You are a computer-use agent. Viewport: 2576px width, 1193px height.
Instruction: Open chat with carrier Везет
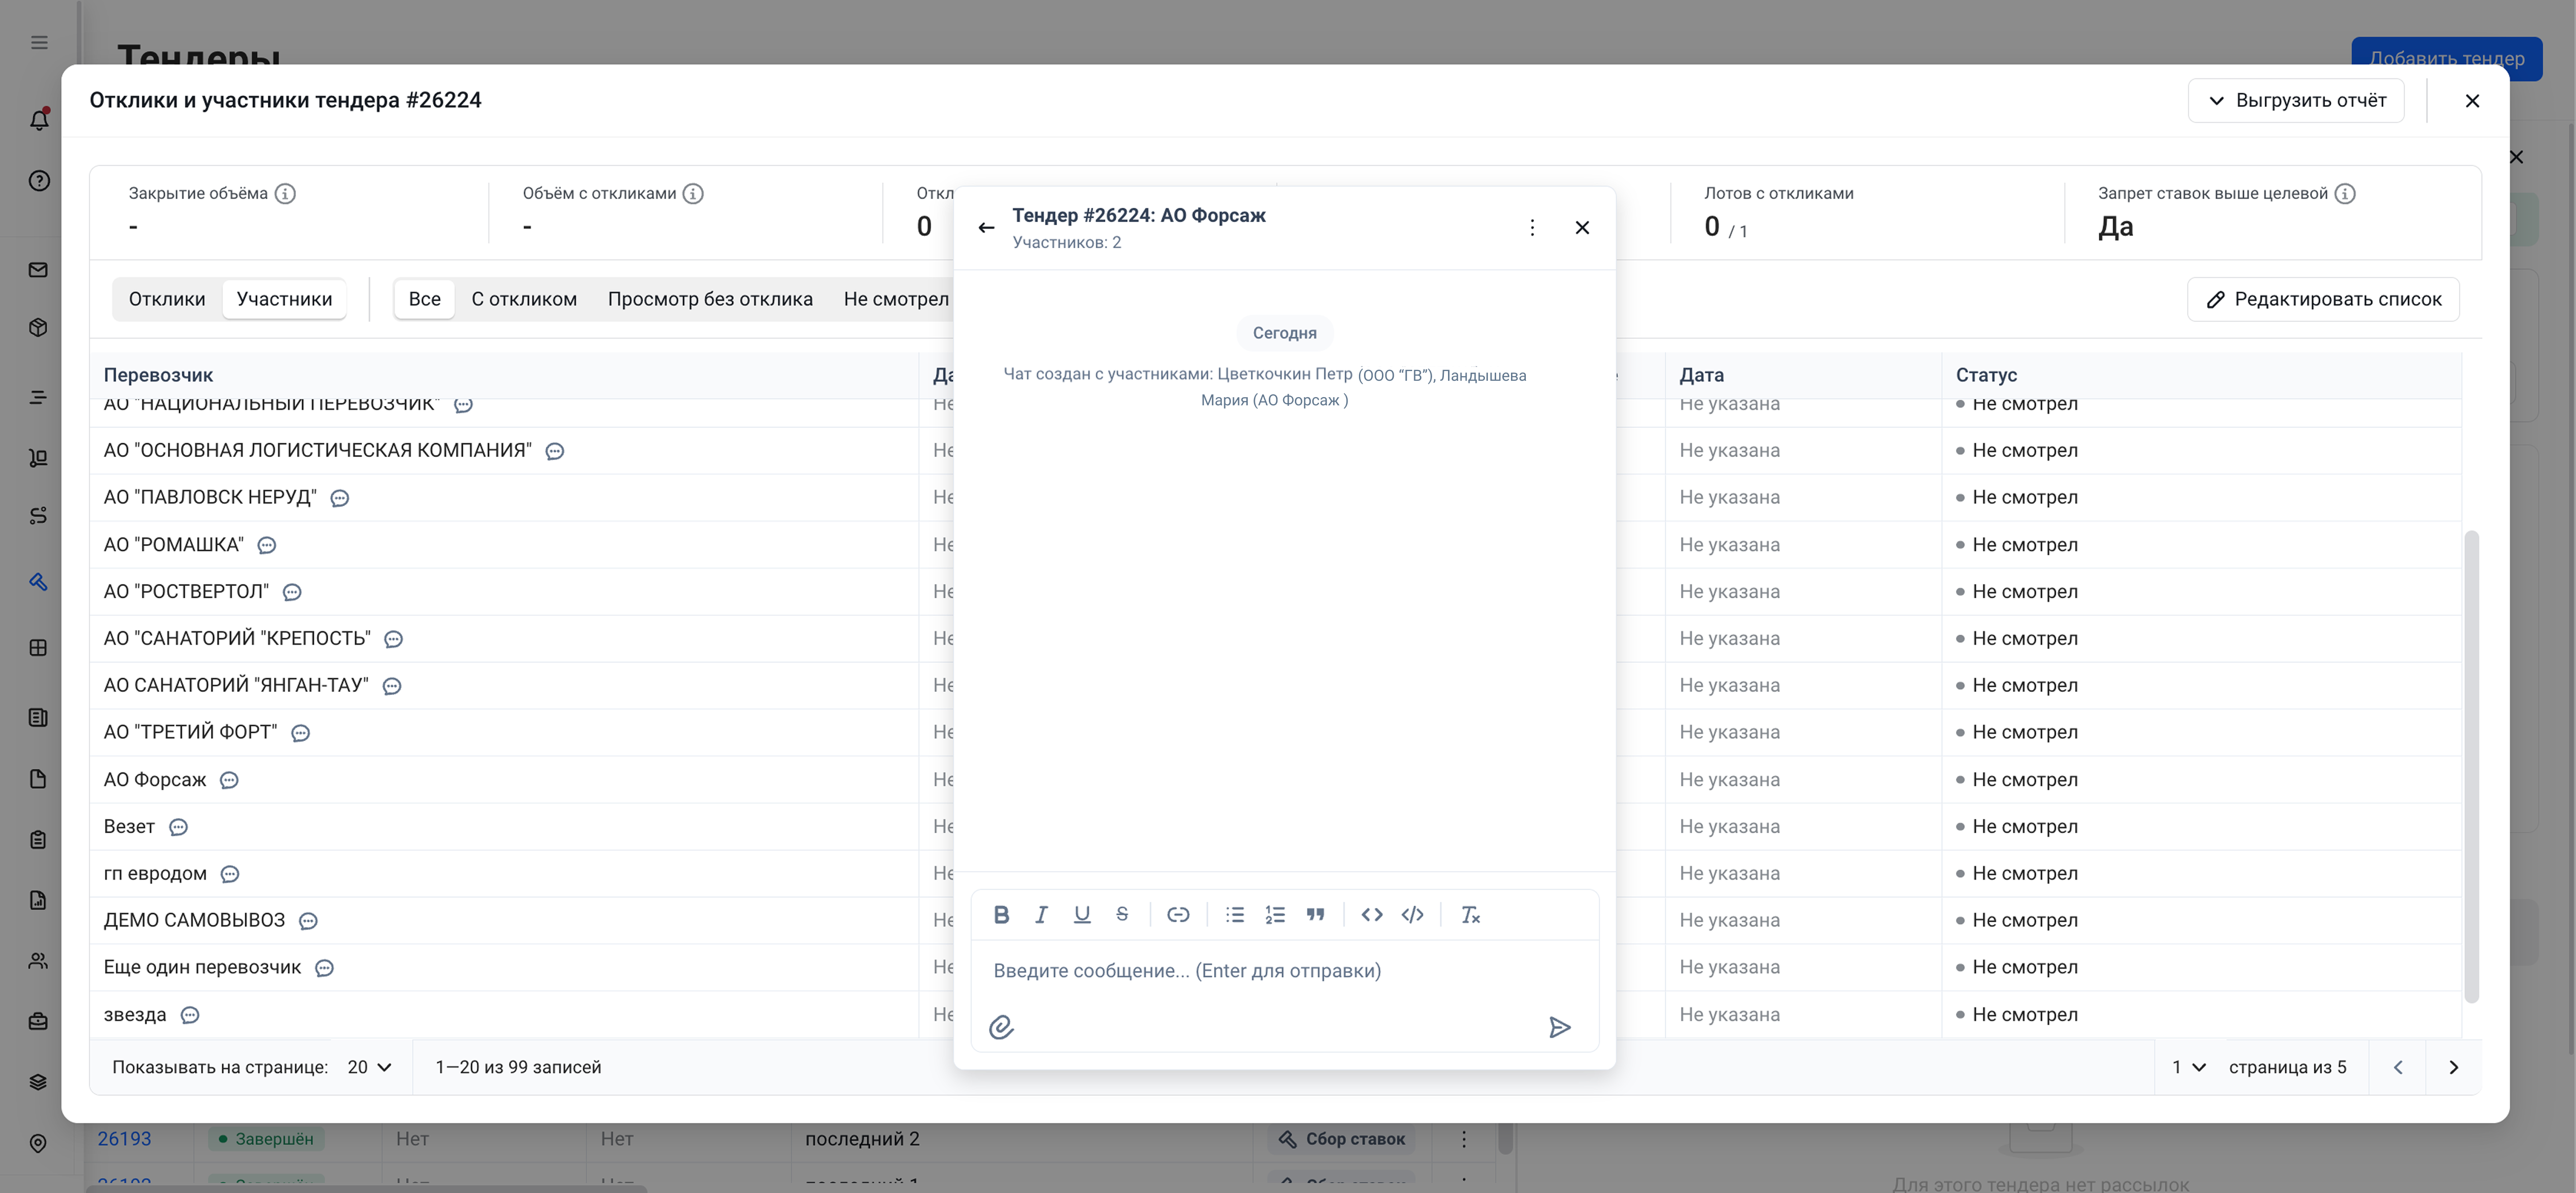point(178,827)
